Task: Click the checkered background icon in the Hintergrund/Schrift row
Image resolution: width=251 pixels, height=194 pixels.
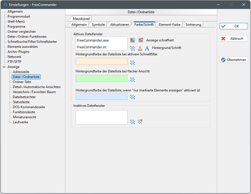Action: 133,48
